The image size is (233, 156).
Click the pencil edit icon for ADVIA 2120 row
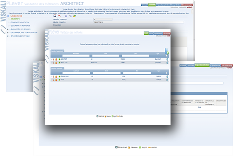(53, 63)
